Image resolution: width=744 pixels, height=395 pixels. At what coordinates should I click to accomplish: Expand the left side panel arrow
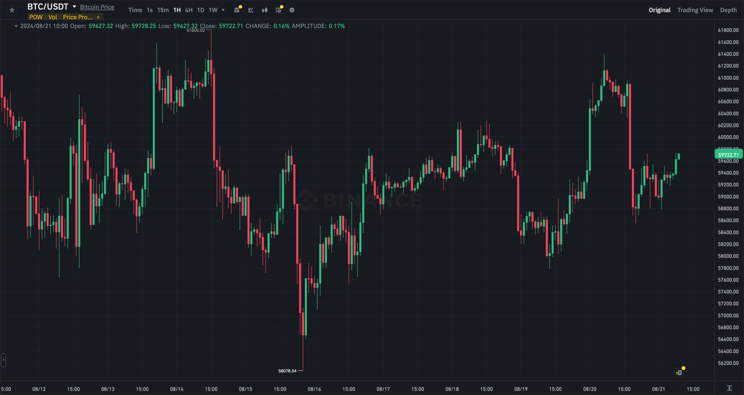pos(3,360)
